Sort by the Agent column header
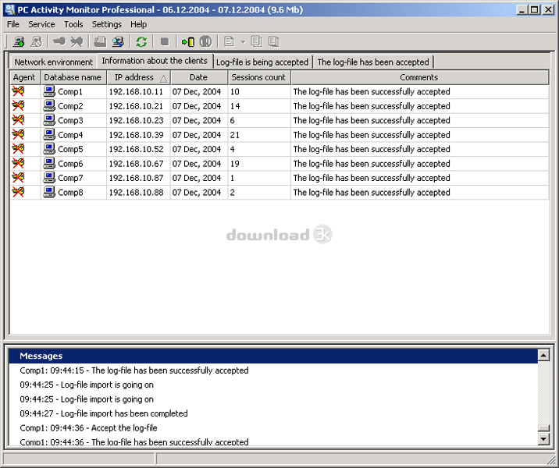This screenshot has width=559, height=468. pos(24,77)
